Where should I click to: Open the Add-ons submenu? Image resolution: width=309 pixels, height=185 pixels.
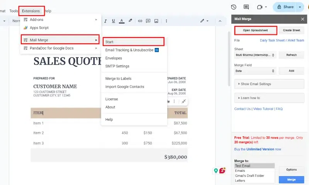point(60,20)
